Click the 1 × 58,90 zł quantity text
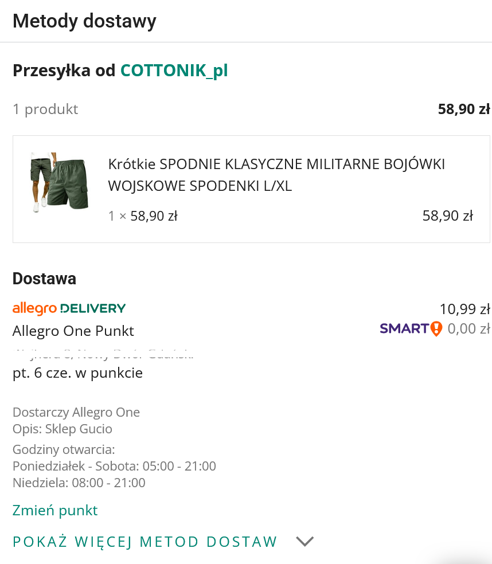The width and height of the screenshot is (492, 564). coord(143,216)
